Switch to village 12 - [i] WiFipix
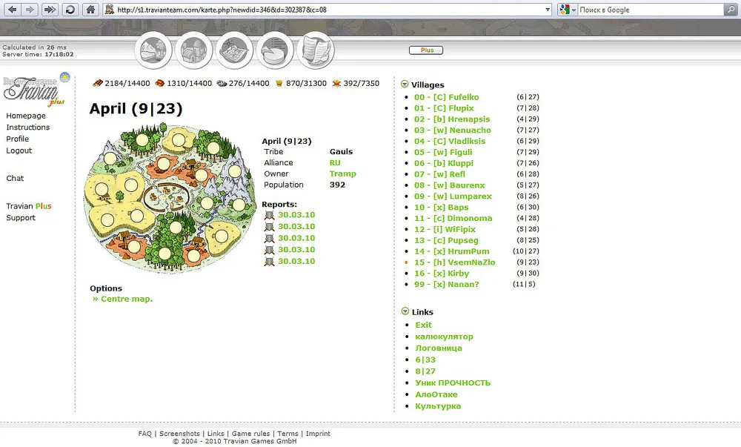741x447 pixels. [445, 229]
